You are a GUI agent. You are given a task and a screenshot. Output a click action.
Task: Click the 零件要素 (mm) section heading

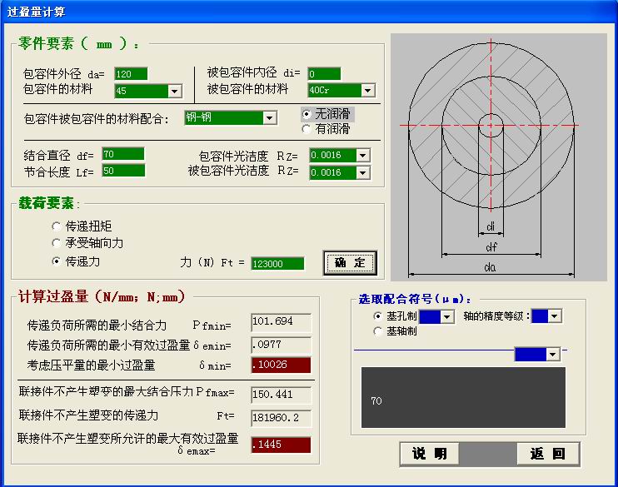[x=78, y=44]
